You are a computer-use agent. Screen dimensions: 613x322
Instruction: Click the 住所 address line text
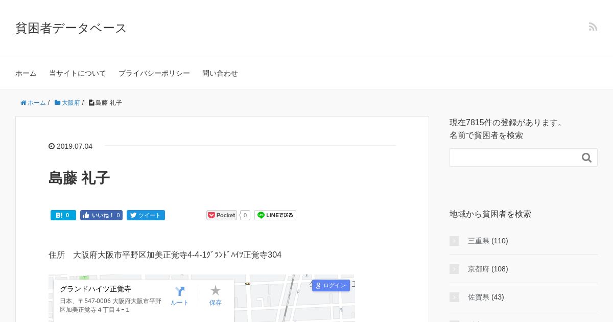click(165, 255)
